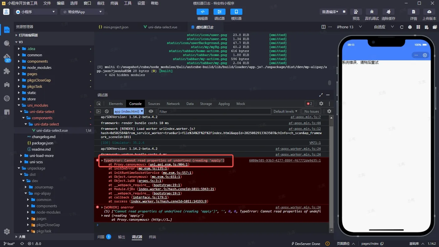This screenshot has height=247, width=439.
Task: Open the app (index.html) context dropdown
Action: (129, 111)
